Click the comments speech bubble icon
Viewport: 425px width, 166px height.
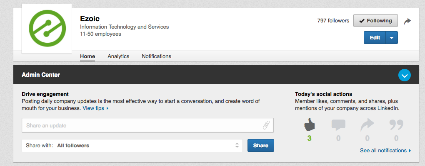tap(338, 124)
